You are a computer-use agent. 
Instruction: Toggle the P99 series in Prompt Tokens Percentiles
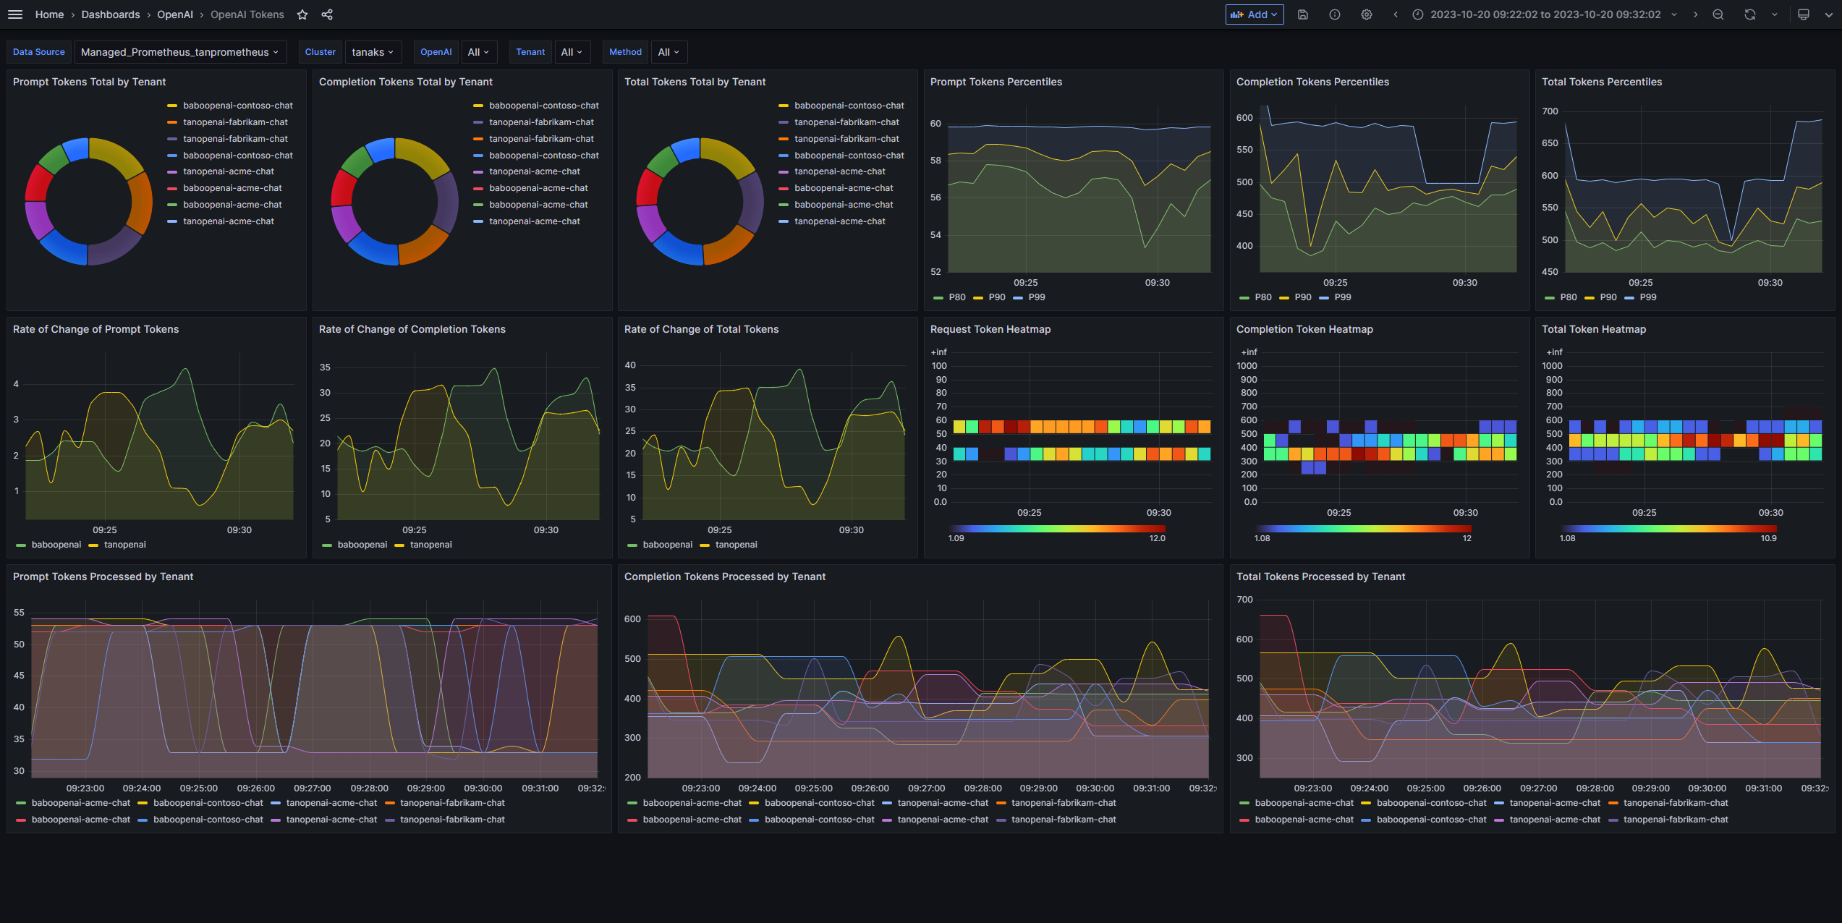pos(1036,297)
